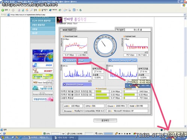Click the test status field beside Try again
The width and height of the screenshot is (187, 140).
click(138, 30)
